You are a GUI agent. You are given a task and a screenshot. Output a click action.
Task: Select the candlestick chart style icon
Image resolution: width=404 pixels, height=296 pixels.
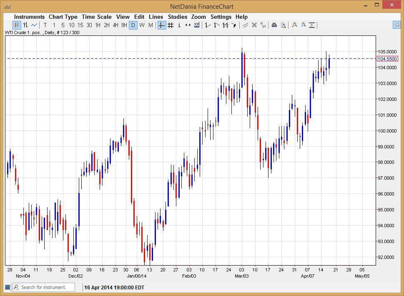pyautogui.click(x=16, y=25)
